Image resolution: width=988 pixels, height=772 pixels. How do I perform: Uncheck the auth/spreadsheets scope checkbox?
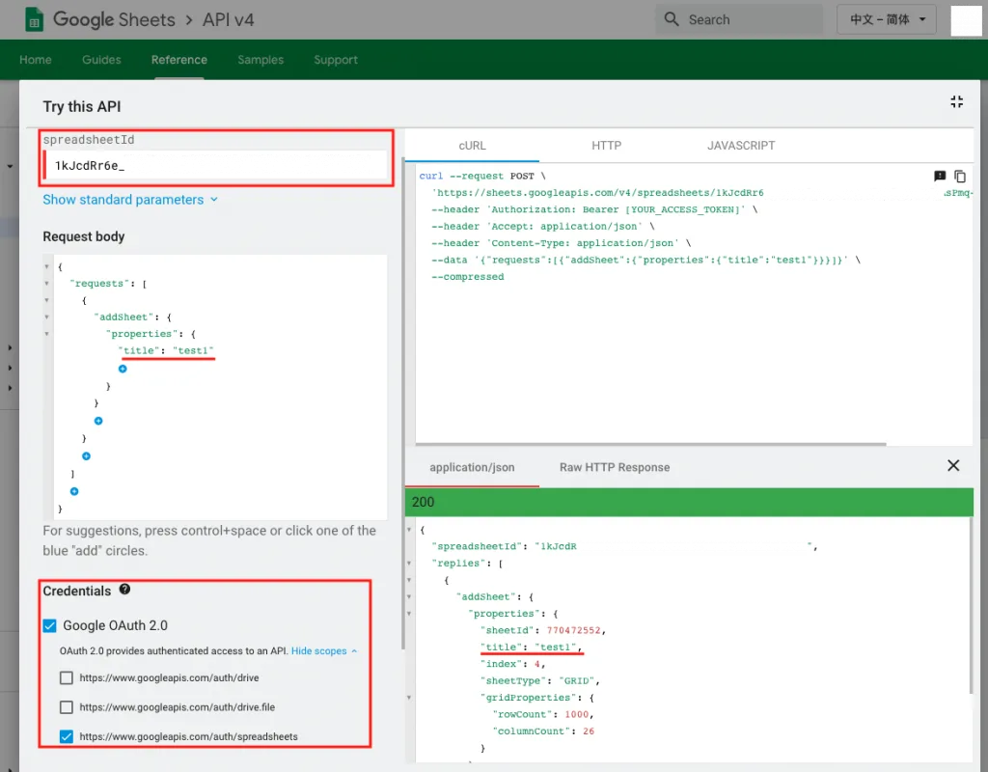point(67,736)
